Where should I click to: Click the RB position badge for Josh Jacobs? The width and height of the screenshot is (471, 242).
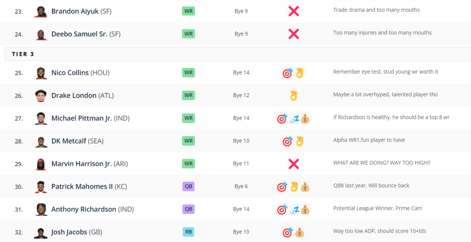[188, 232]
